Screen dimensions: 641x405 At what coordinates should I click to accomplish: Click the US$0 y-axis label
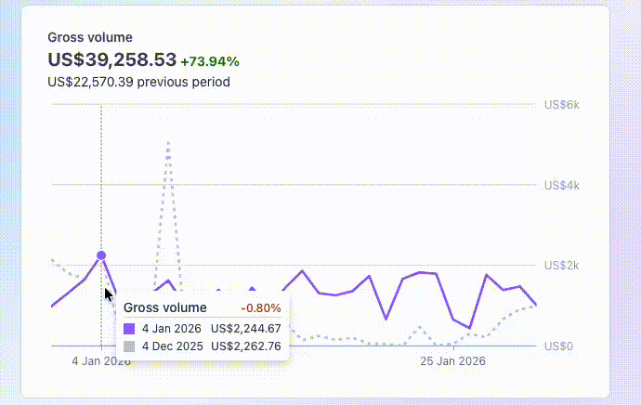pos(558,346)
